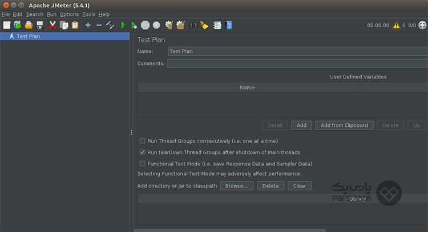Click the Shutdown threads icon

coord(156,25)
